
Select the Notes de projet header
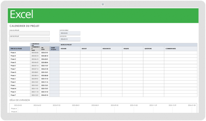(x=128, y=45)
